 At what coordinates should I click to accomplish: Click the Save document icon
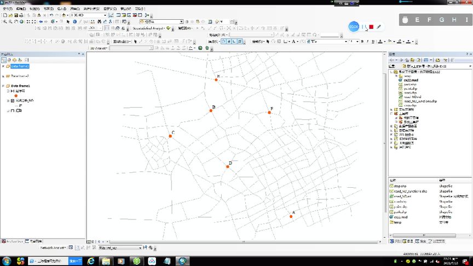click(15, 15)
